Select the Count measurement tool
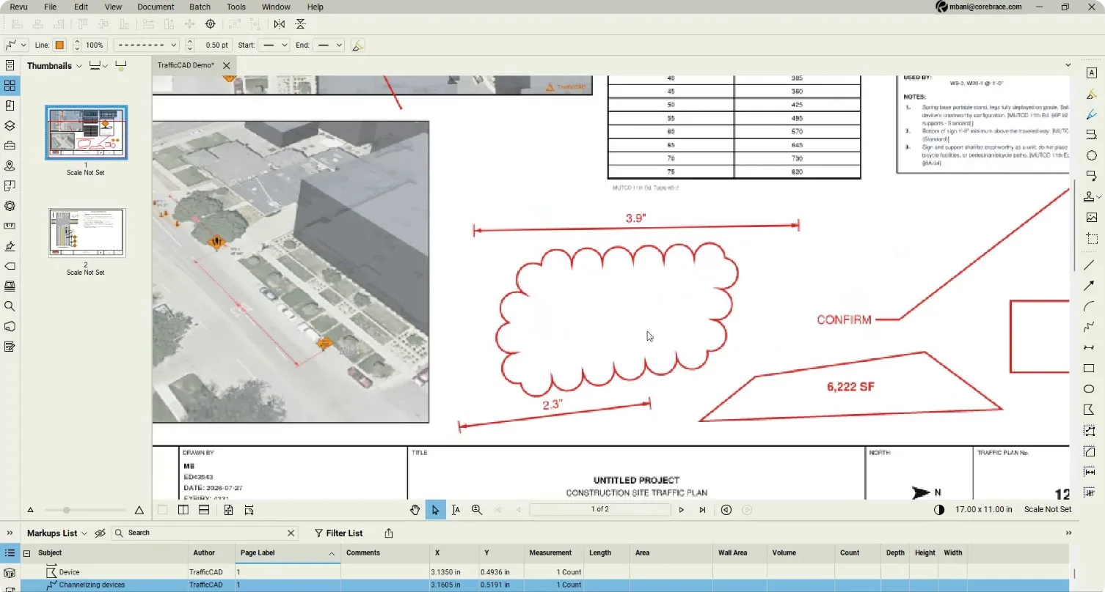 tap(1090, 492)
